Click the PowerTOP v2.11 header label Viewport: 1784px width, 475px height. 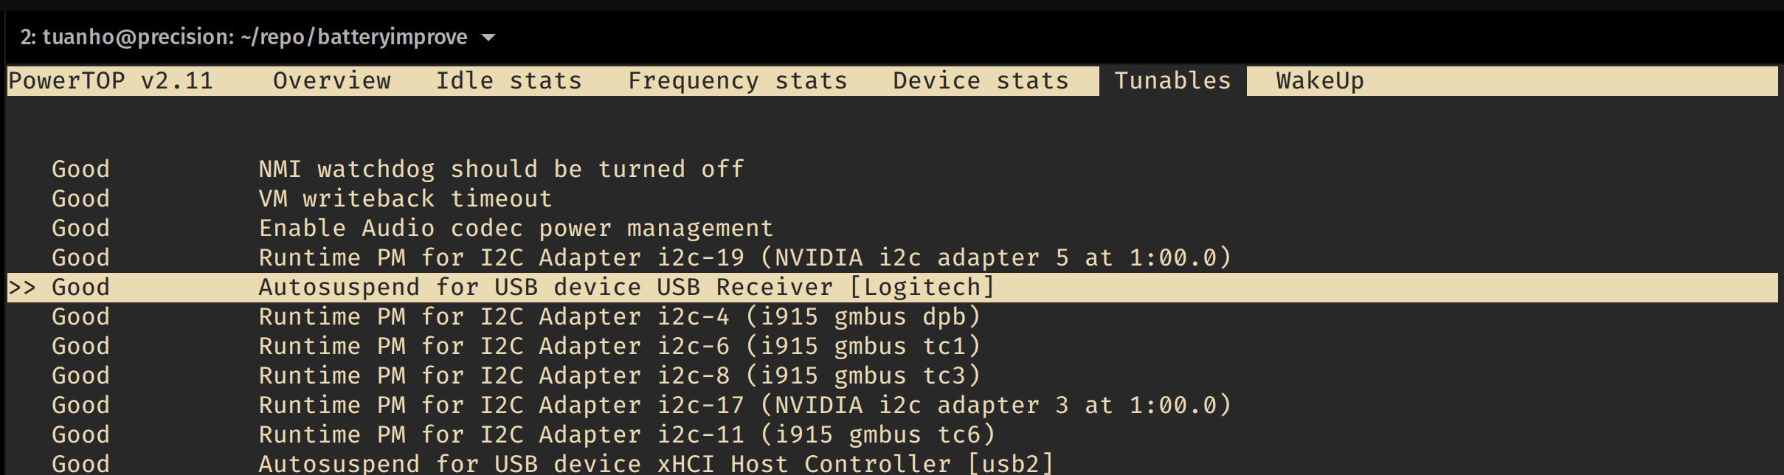coord(111,80)
